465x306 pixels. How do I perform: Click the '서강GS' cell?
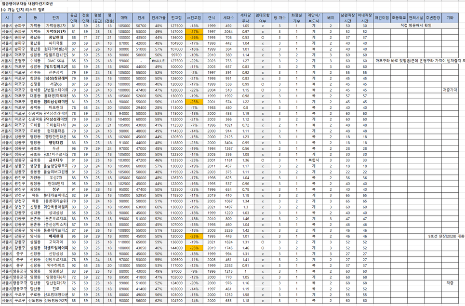tap(56, 84)
